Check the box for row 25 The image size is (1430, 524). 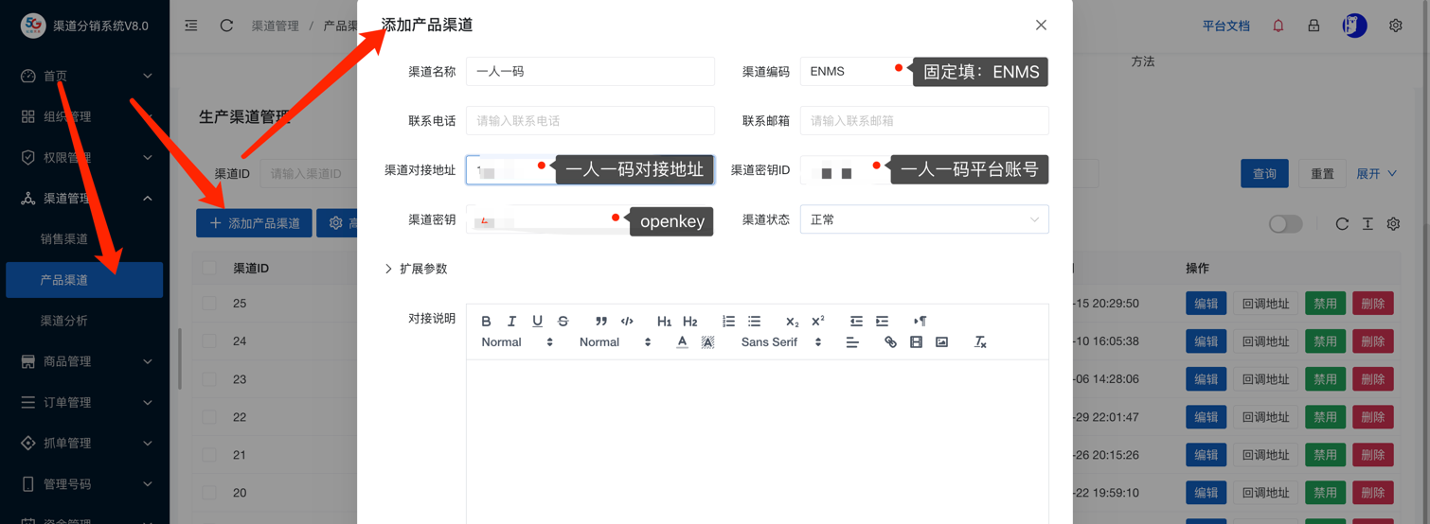209,304
